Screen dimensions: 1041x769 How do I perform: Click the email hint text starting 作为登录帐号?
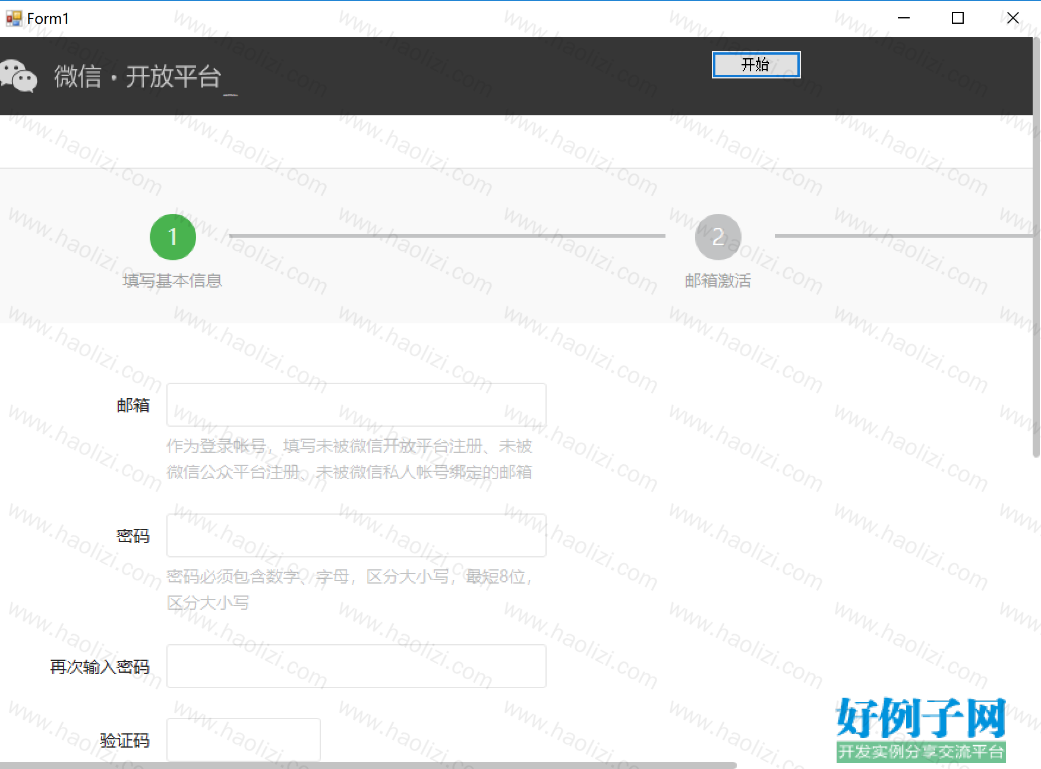pyautogui.click(x=349, y=459)
